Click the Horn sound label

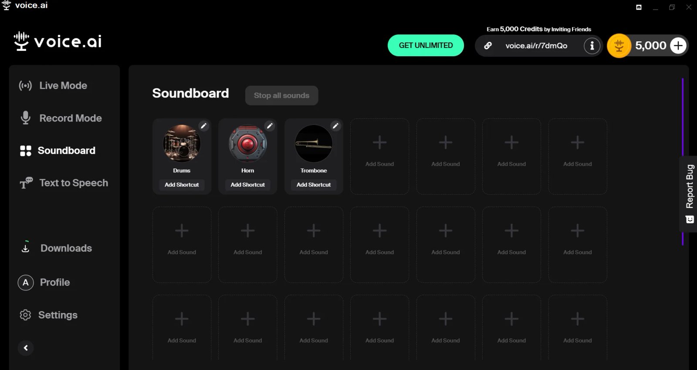pos(247,171)
